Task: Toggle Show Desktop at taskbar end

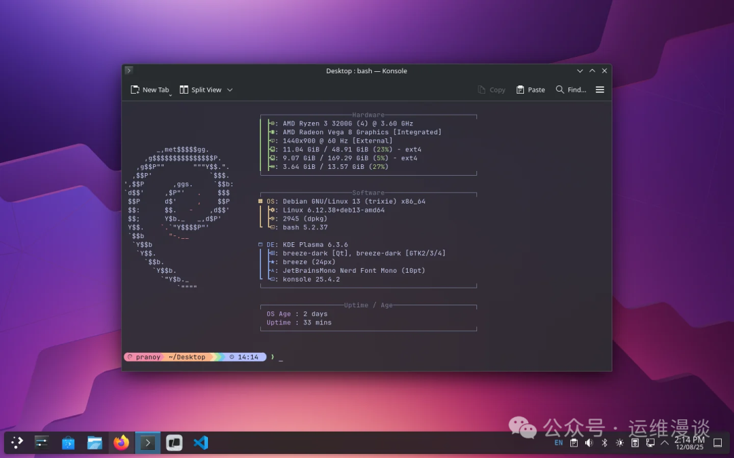Action: 718,443
